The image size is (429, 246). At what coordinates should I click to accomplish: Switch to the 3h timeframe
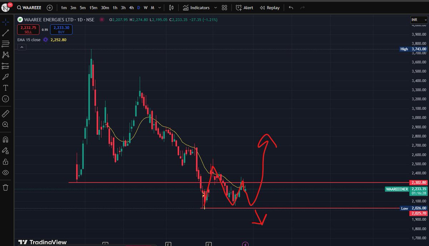(x=123, y=7)
